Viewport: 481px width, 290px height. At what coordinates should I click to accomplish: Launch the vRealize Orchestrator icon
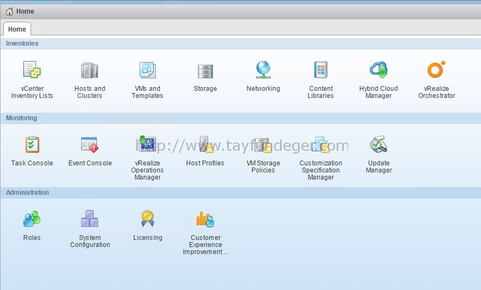pyautogui.click(x=436, y=69)
